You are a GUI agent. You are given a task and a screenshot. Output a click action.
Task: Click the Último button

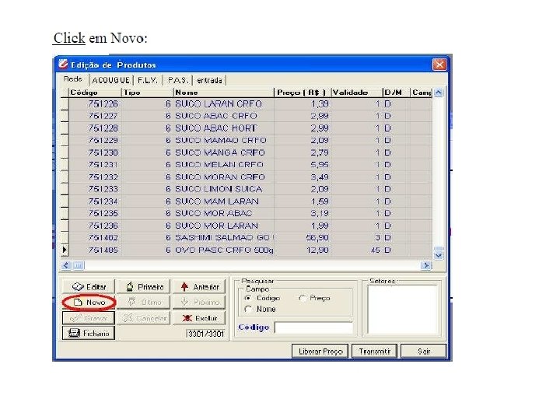(x=144, y=303)
